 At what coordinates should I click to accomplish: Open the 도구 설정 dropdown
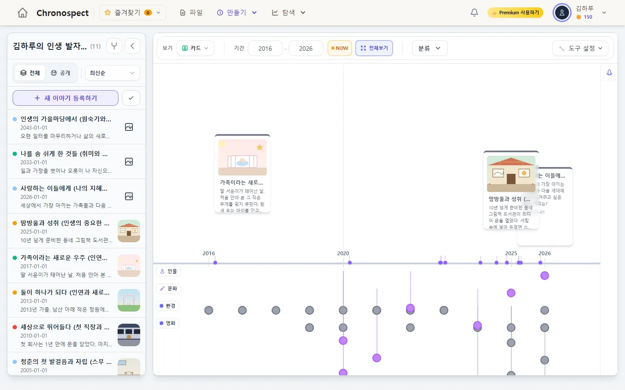pyautogui.click(x=580, y=48)
